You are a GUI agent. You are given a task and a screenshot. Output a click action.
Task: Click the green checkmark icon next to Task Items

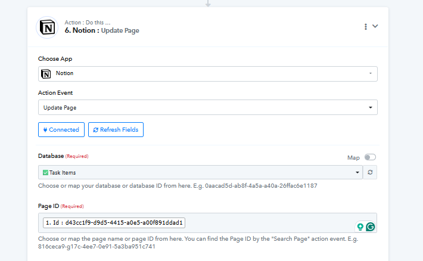click(45, 172)
